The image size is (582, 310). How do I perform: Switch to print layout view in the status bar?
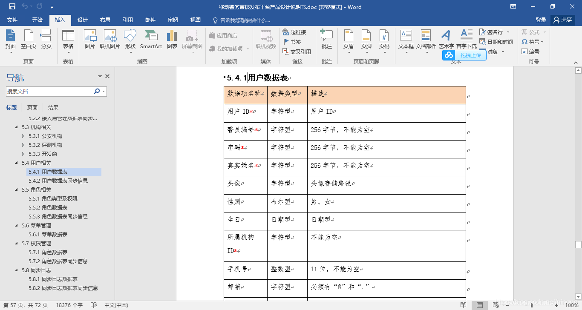pos(480,305)
